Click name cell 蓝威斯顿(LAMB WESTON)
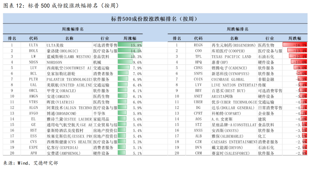The height and width of the screenshot is (169, 310). 69,57
